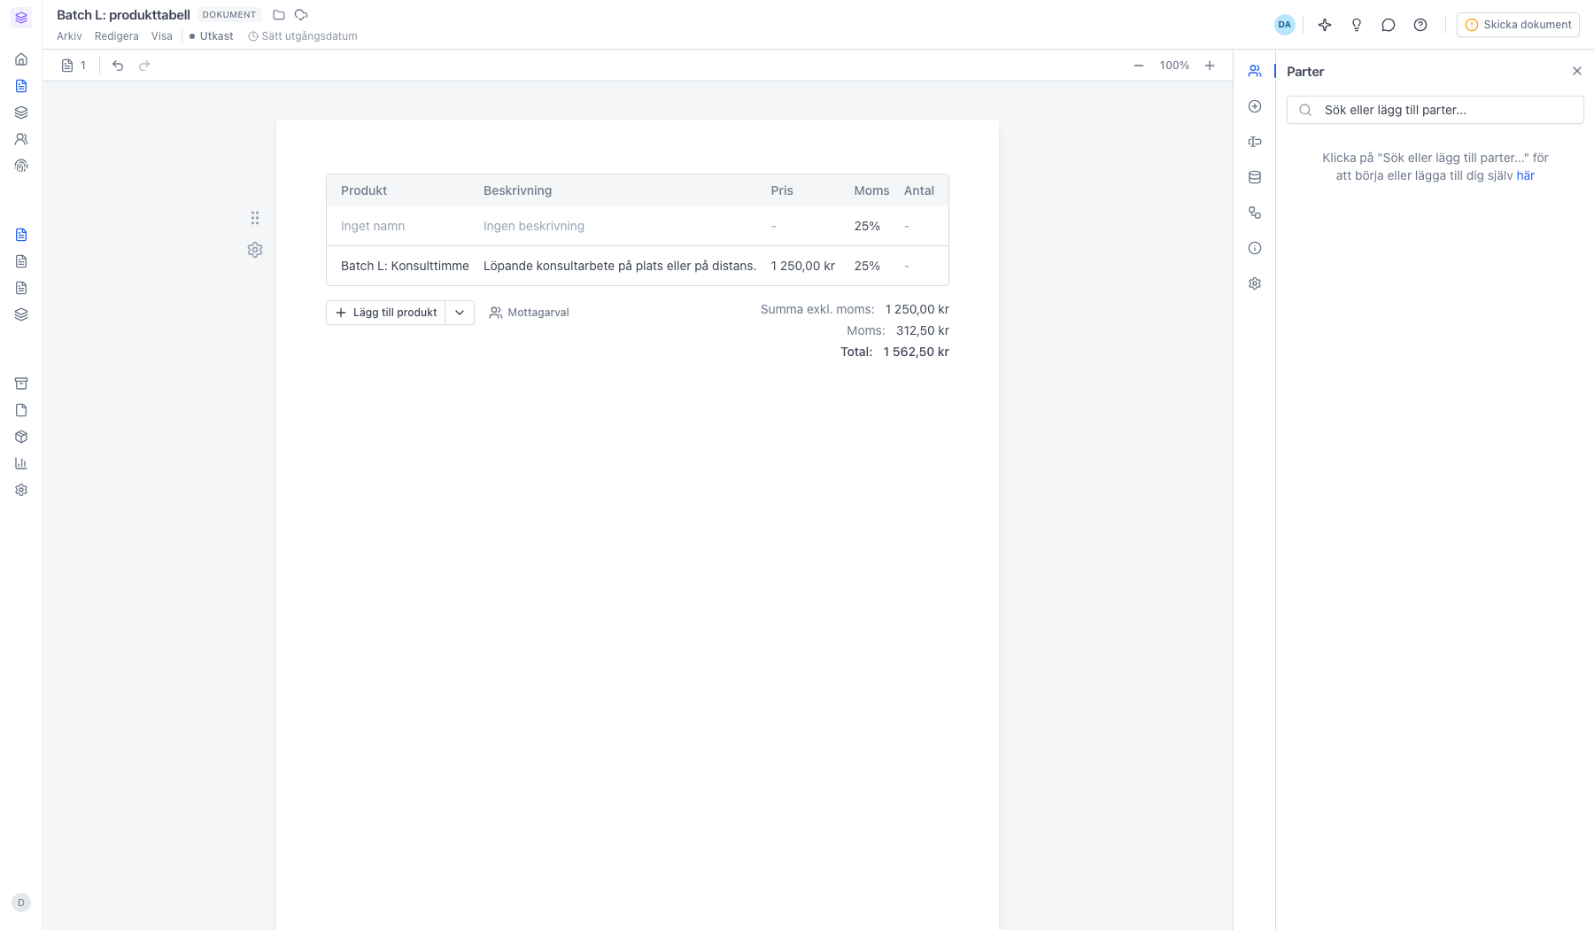Click the folder icon next to document title

pyautogui.click(x=279, y=15)
